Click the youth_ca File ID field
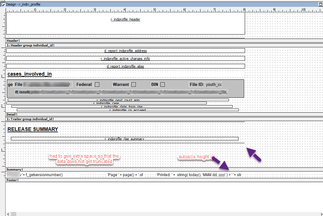 [x=214, y=84]
